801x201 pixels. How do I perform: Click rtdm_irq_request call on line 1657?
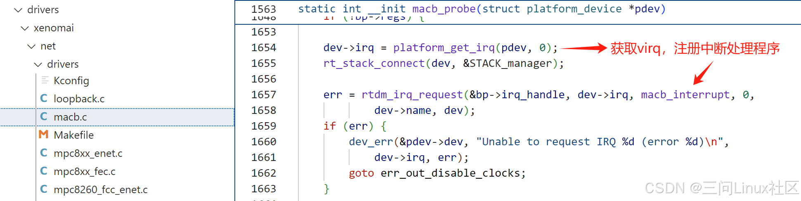(412, 95)
